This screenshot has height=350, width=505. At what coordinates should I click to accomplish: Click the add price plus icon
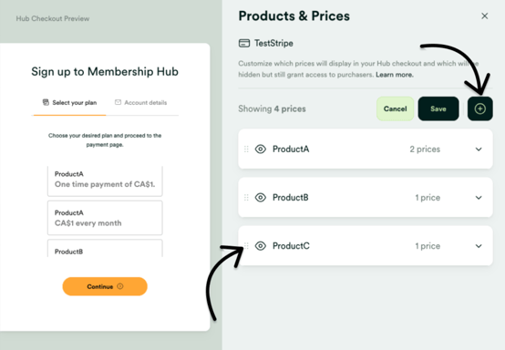pos(479,108)
